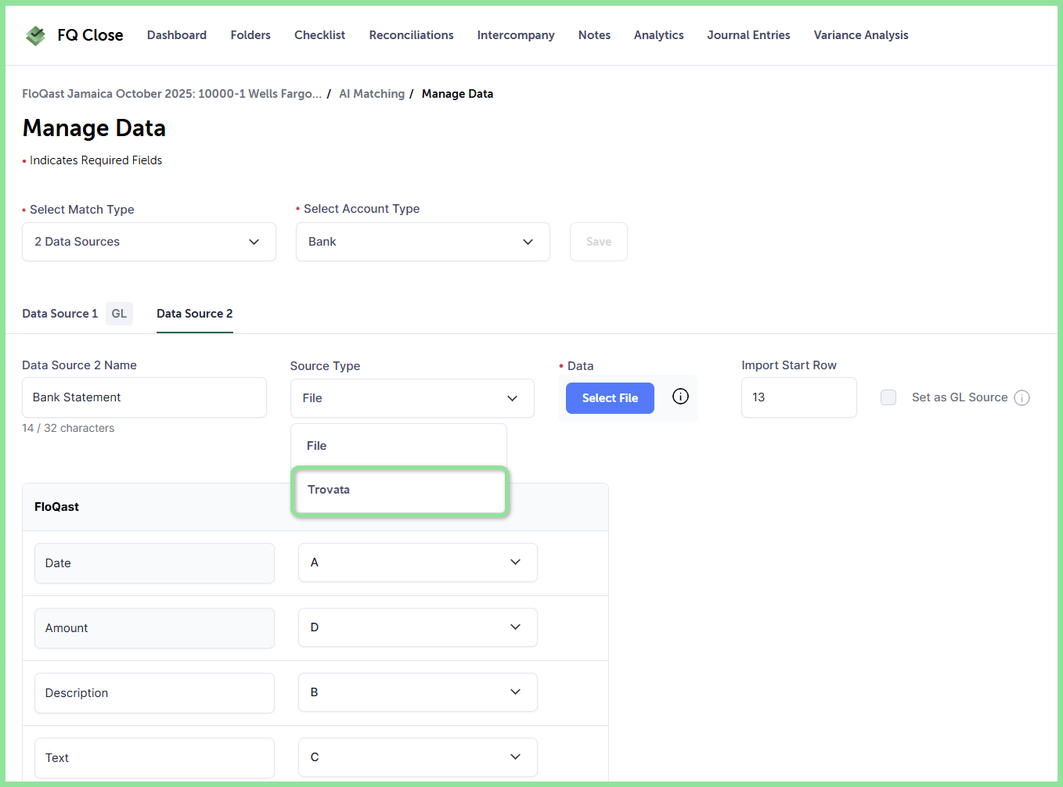Viewport: 1063px width, 787px height.
Task: Switch to the Data Source 2 tab
Action: 195,314
